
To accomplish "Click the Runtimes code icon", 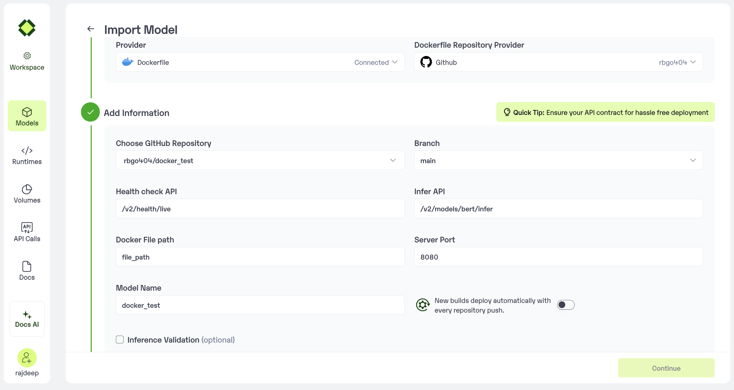I will [27, 151].
